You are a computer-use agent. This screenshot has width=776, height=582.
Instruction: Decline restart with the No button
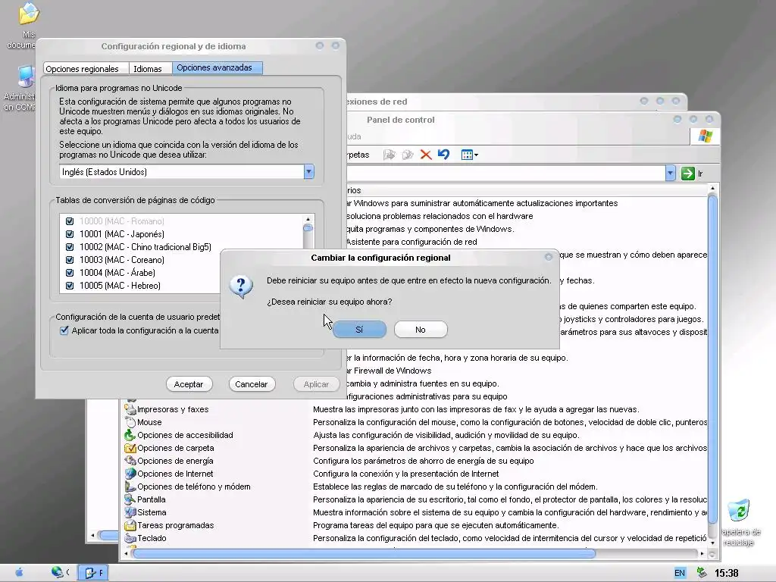[421, 330]
